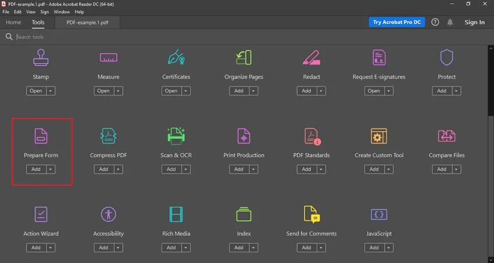Select the Prepare Form icon
The width and height of the screenshot is (494, 263).
[x=41, y=136]
